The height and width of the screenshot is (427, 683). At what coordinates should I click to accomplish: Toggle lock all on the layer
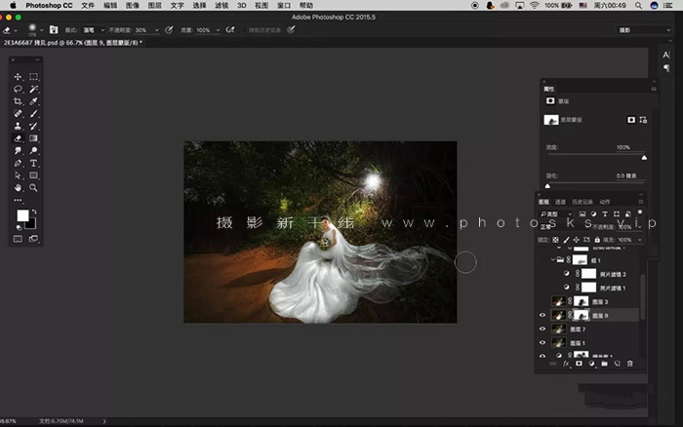pyautogui.click(x=597, y=240)
